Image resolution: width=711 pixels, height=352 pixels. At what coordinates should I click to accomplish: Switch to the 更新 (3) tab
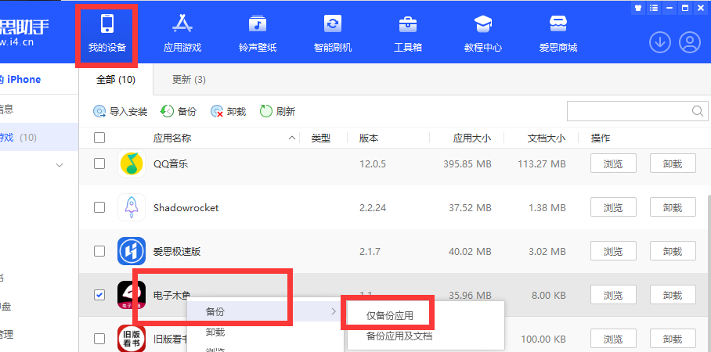click(x=189, y=80)
